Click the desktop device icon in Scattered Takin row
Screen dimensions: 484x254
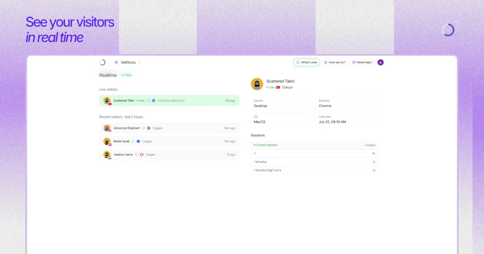(148, 101)
